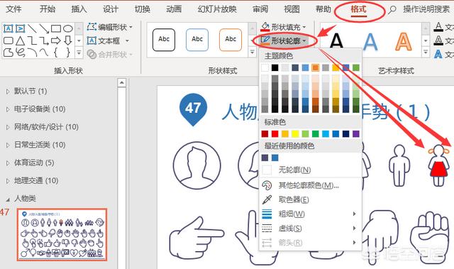Choose the left brace shape
Viewport: 454px width, 269px height.
click(x=56, y=53)
